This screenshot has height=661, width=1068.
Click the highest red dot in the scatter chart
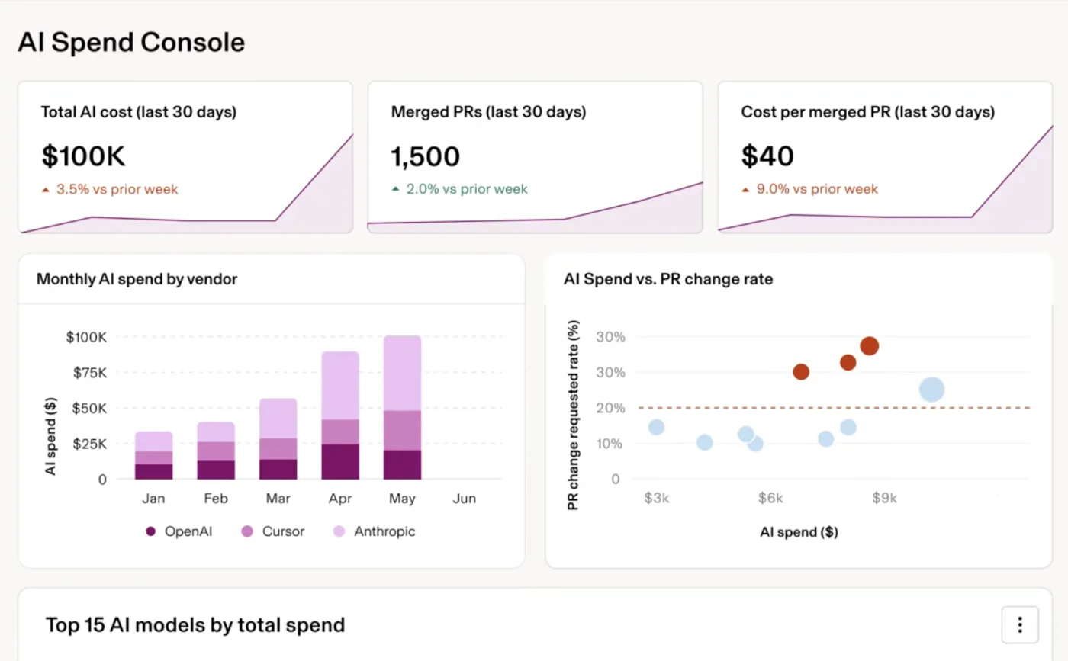coord(869,346)
